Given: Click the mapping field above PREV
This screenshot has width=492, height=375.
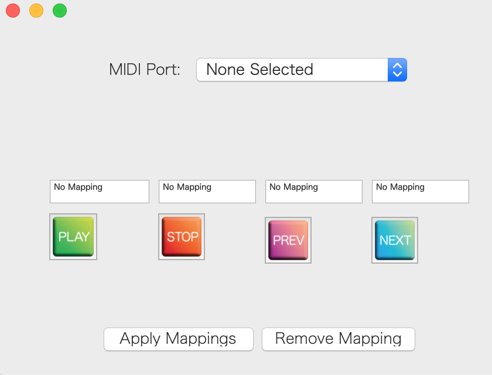Looking at the screenshot, I should (x=314, y=192).
